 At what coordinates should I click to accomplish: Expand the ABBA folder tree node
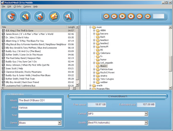click(x=94, y=30)
